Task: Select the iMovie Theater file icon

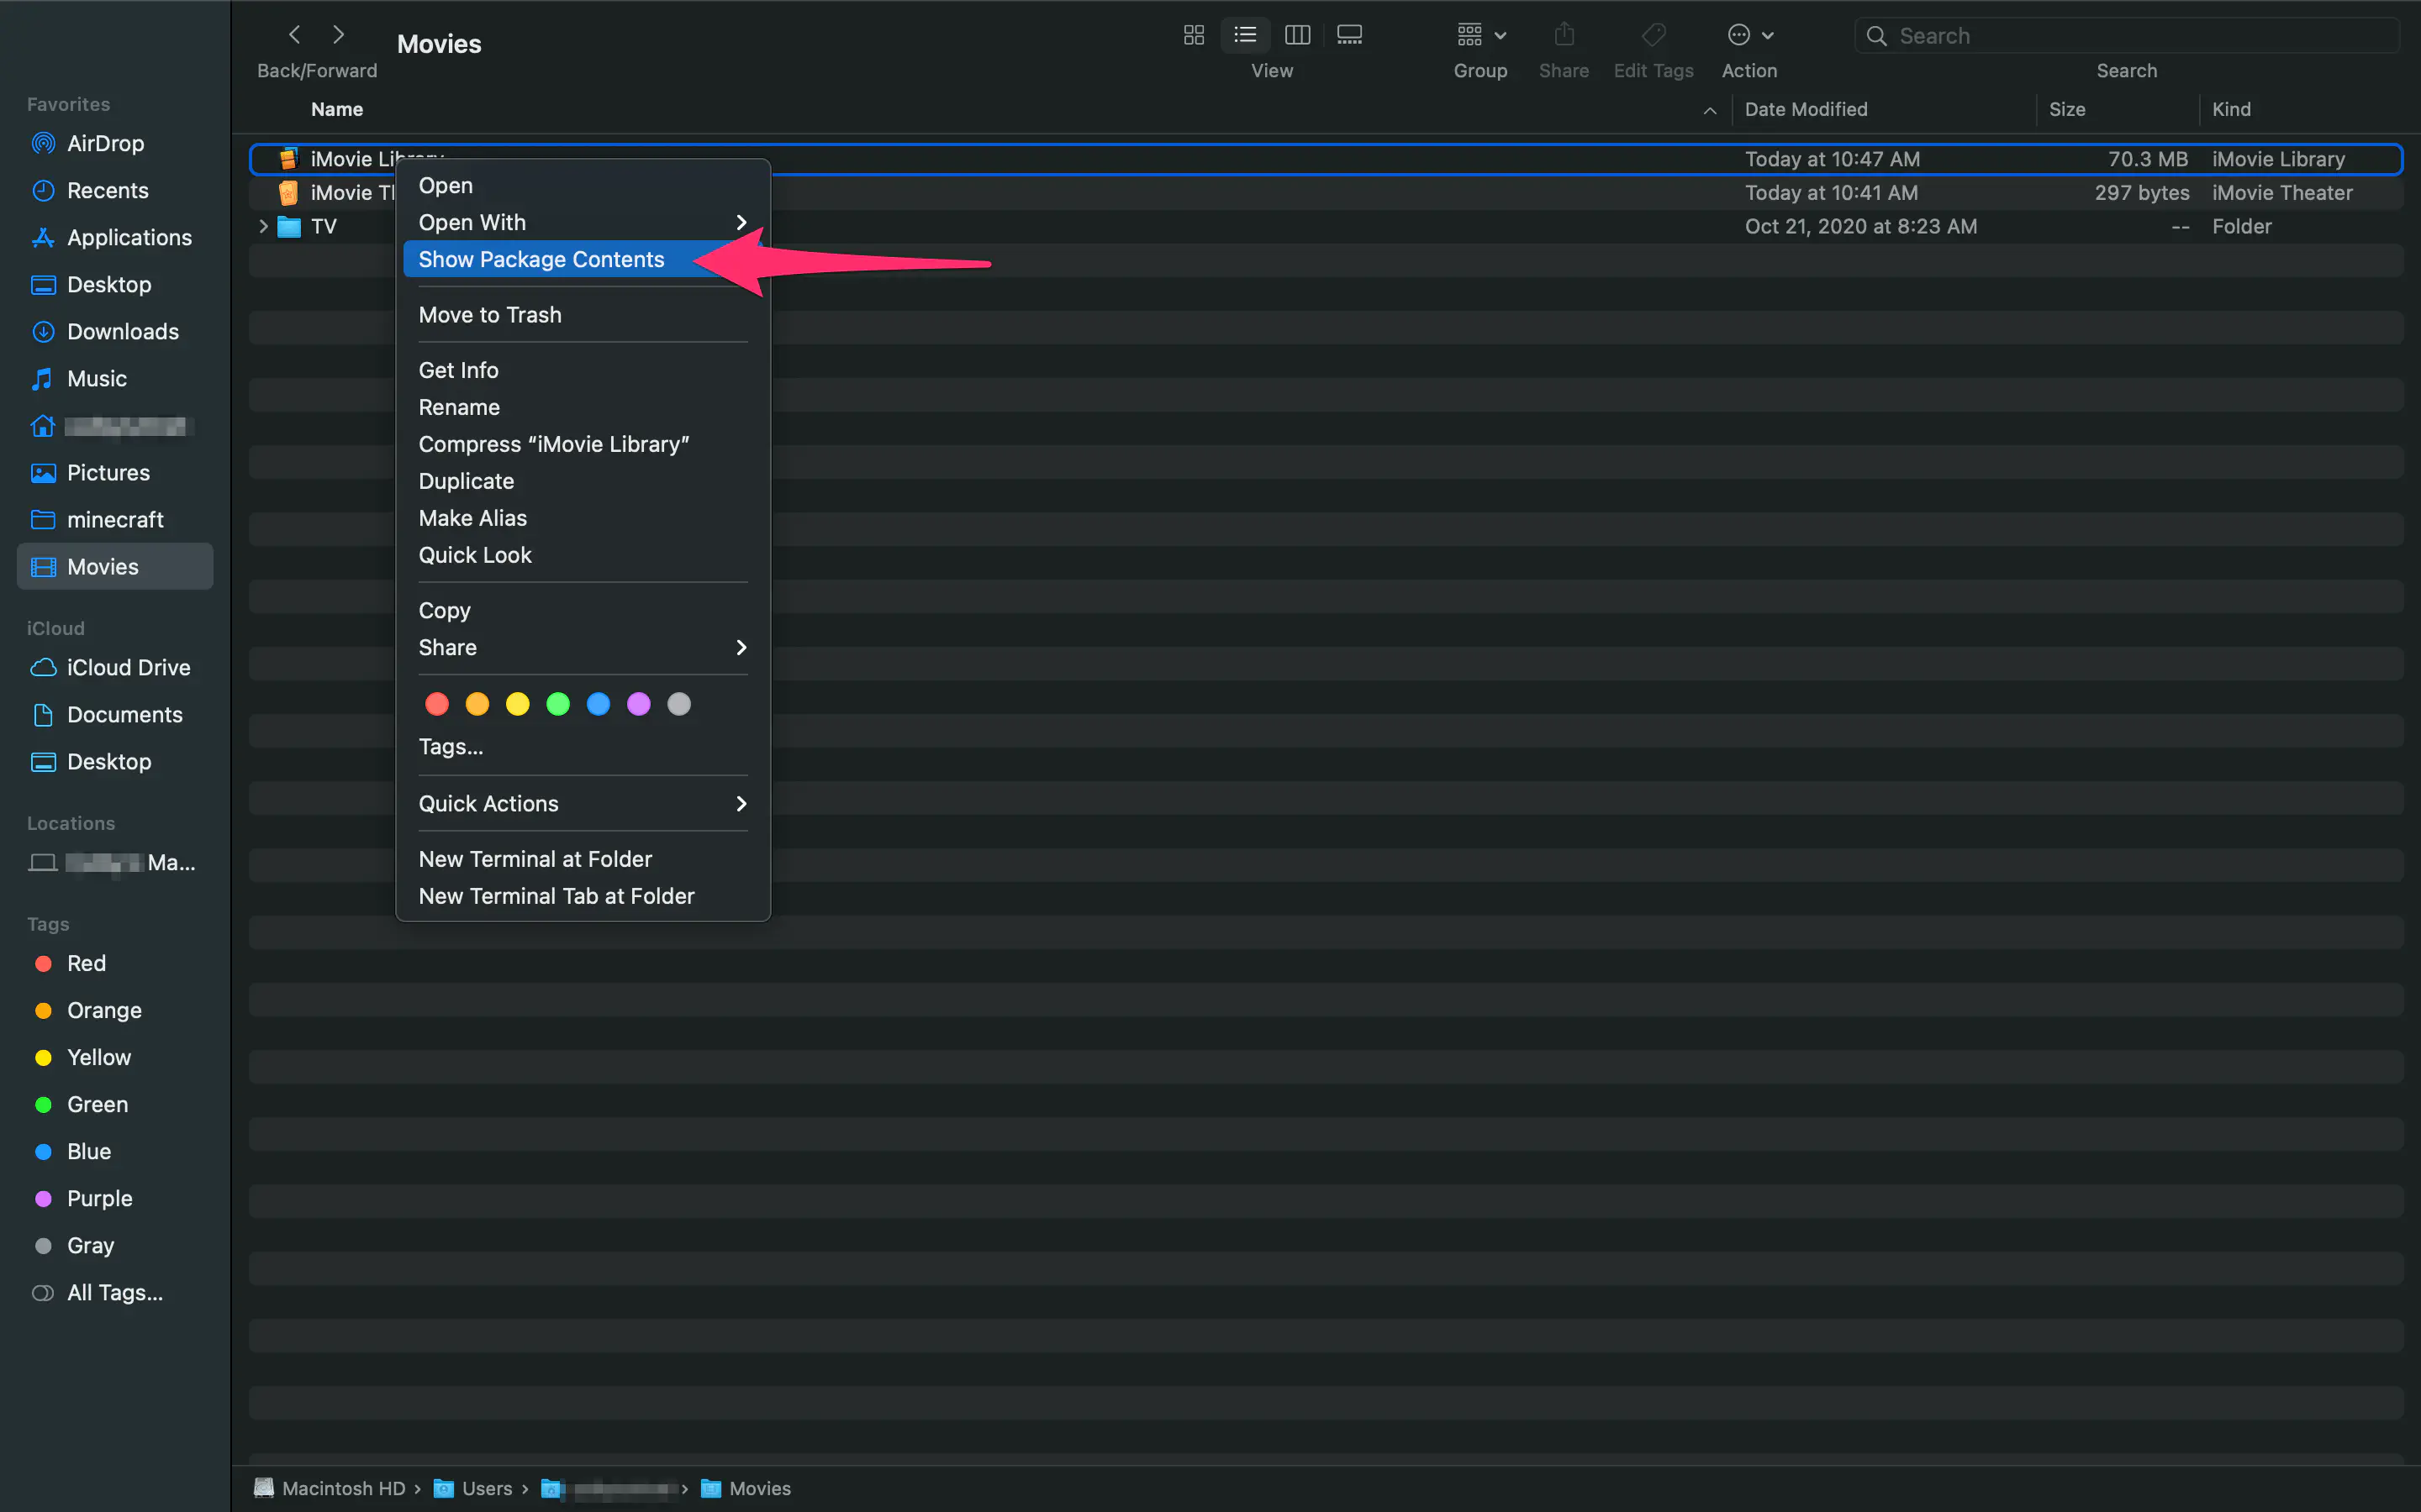Action: coord(288,193)
